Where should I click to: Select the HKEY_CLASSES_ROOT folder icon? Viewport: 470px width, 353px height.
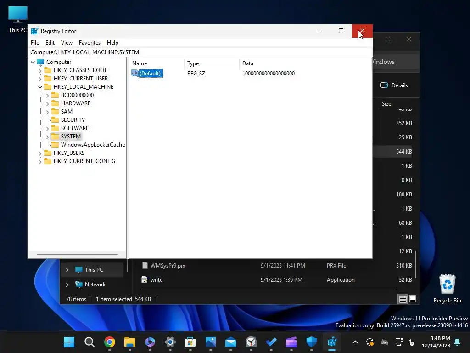pos(48,70)
